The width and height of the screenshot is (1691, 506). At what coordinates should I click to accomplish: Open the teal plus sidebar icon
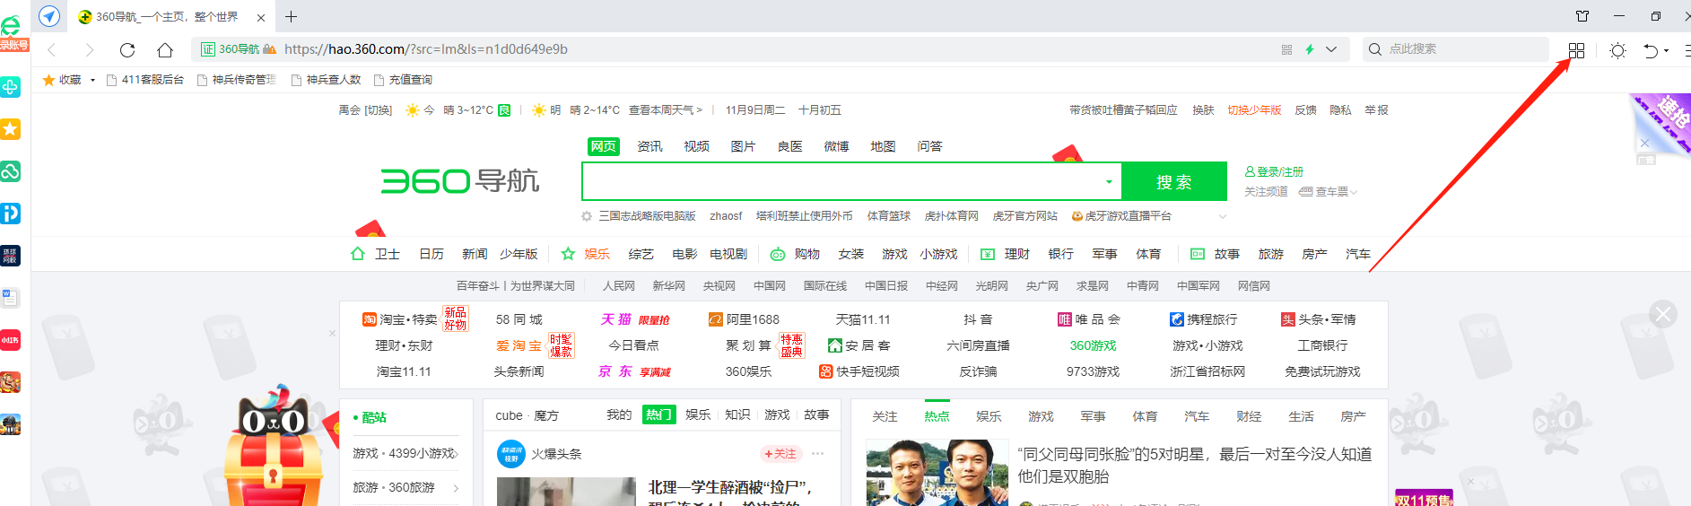pyautogui.click(x=11, y=87)
